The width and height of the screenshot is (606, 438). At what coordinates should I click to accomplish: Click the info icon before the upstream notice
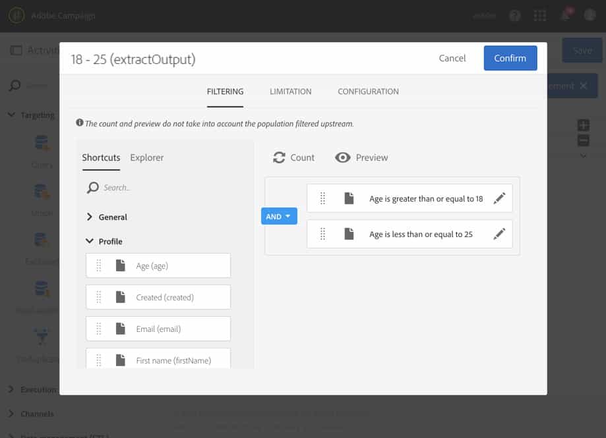click(x=80, y=123)
